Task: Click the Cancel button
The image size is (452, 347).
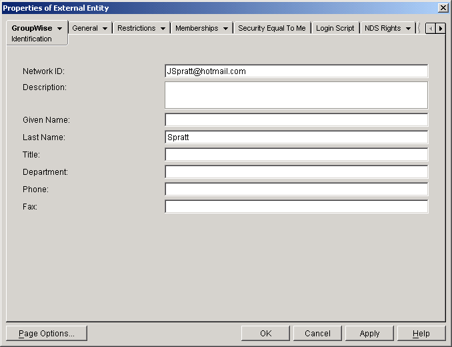Action: 317,334
